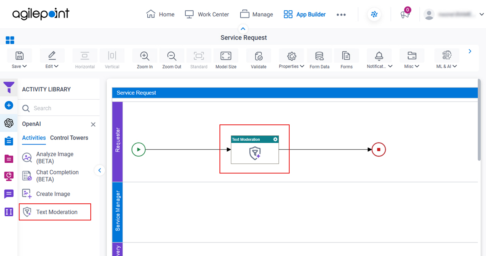The height and width of the screenshot is (256, 486).
Task: Select the Text Moderation activity shape on canvas
Action: click(x=255, y=150)
